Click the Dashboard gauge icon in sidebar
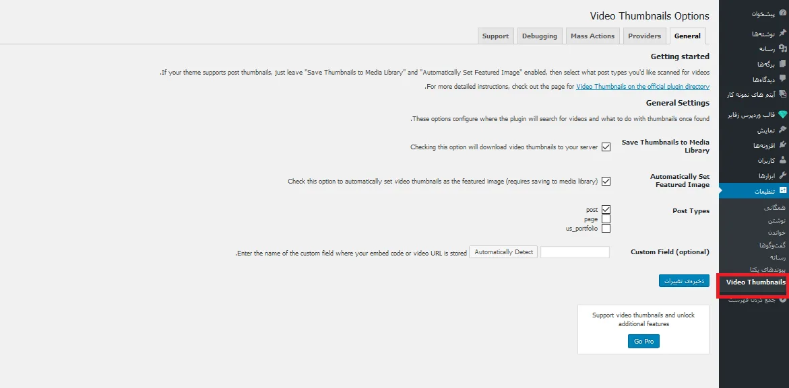The height and width of the screenshot is (388, 789). [782, 14]
